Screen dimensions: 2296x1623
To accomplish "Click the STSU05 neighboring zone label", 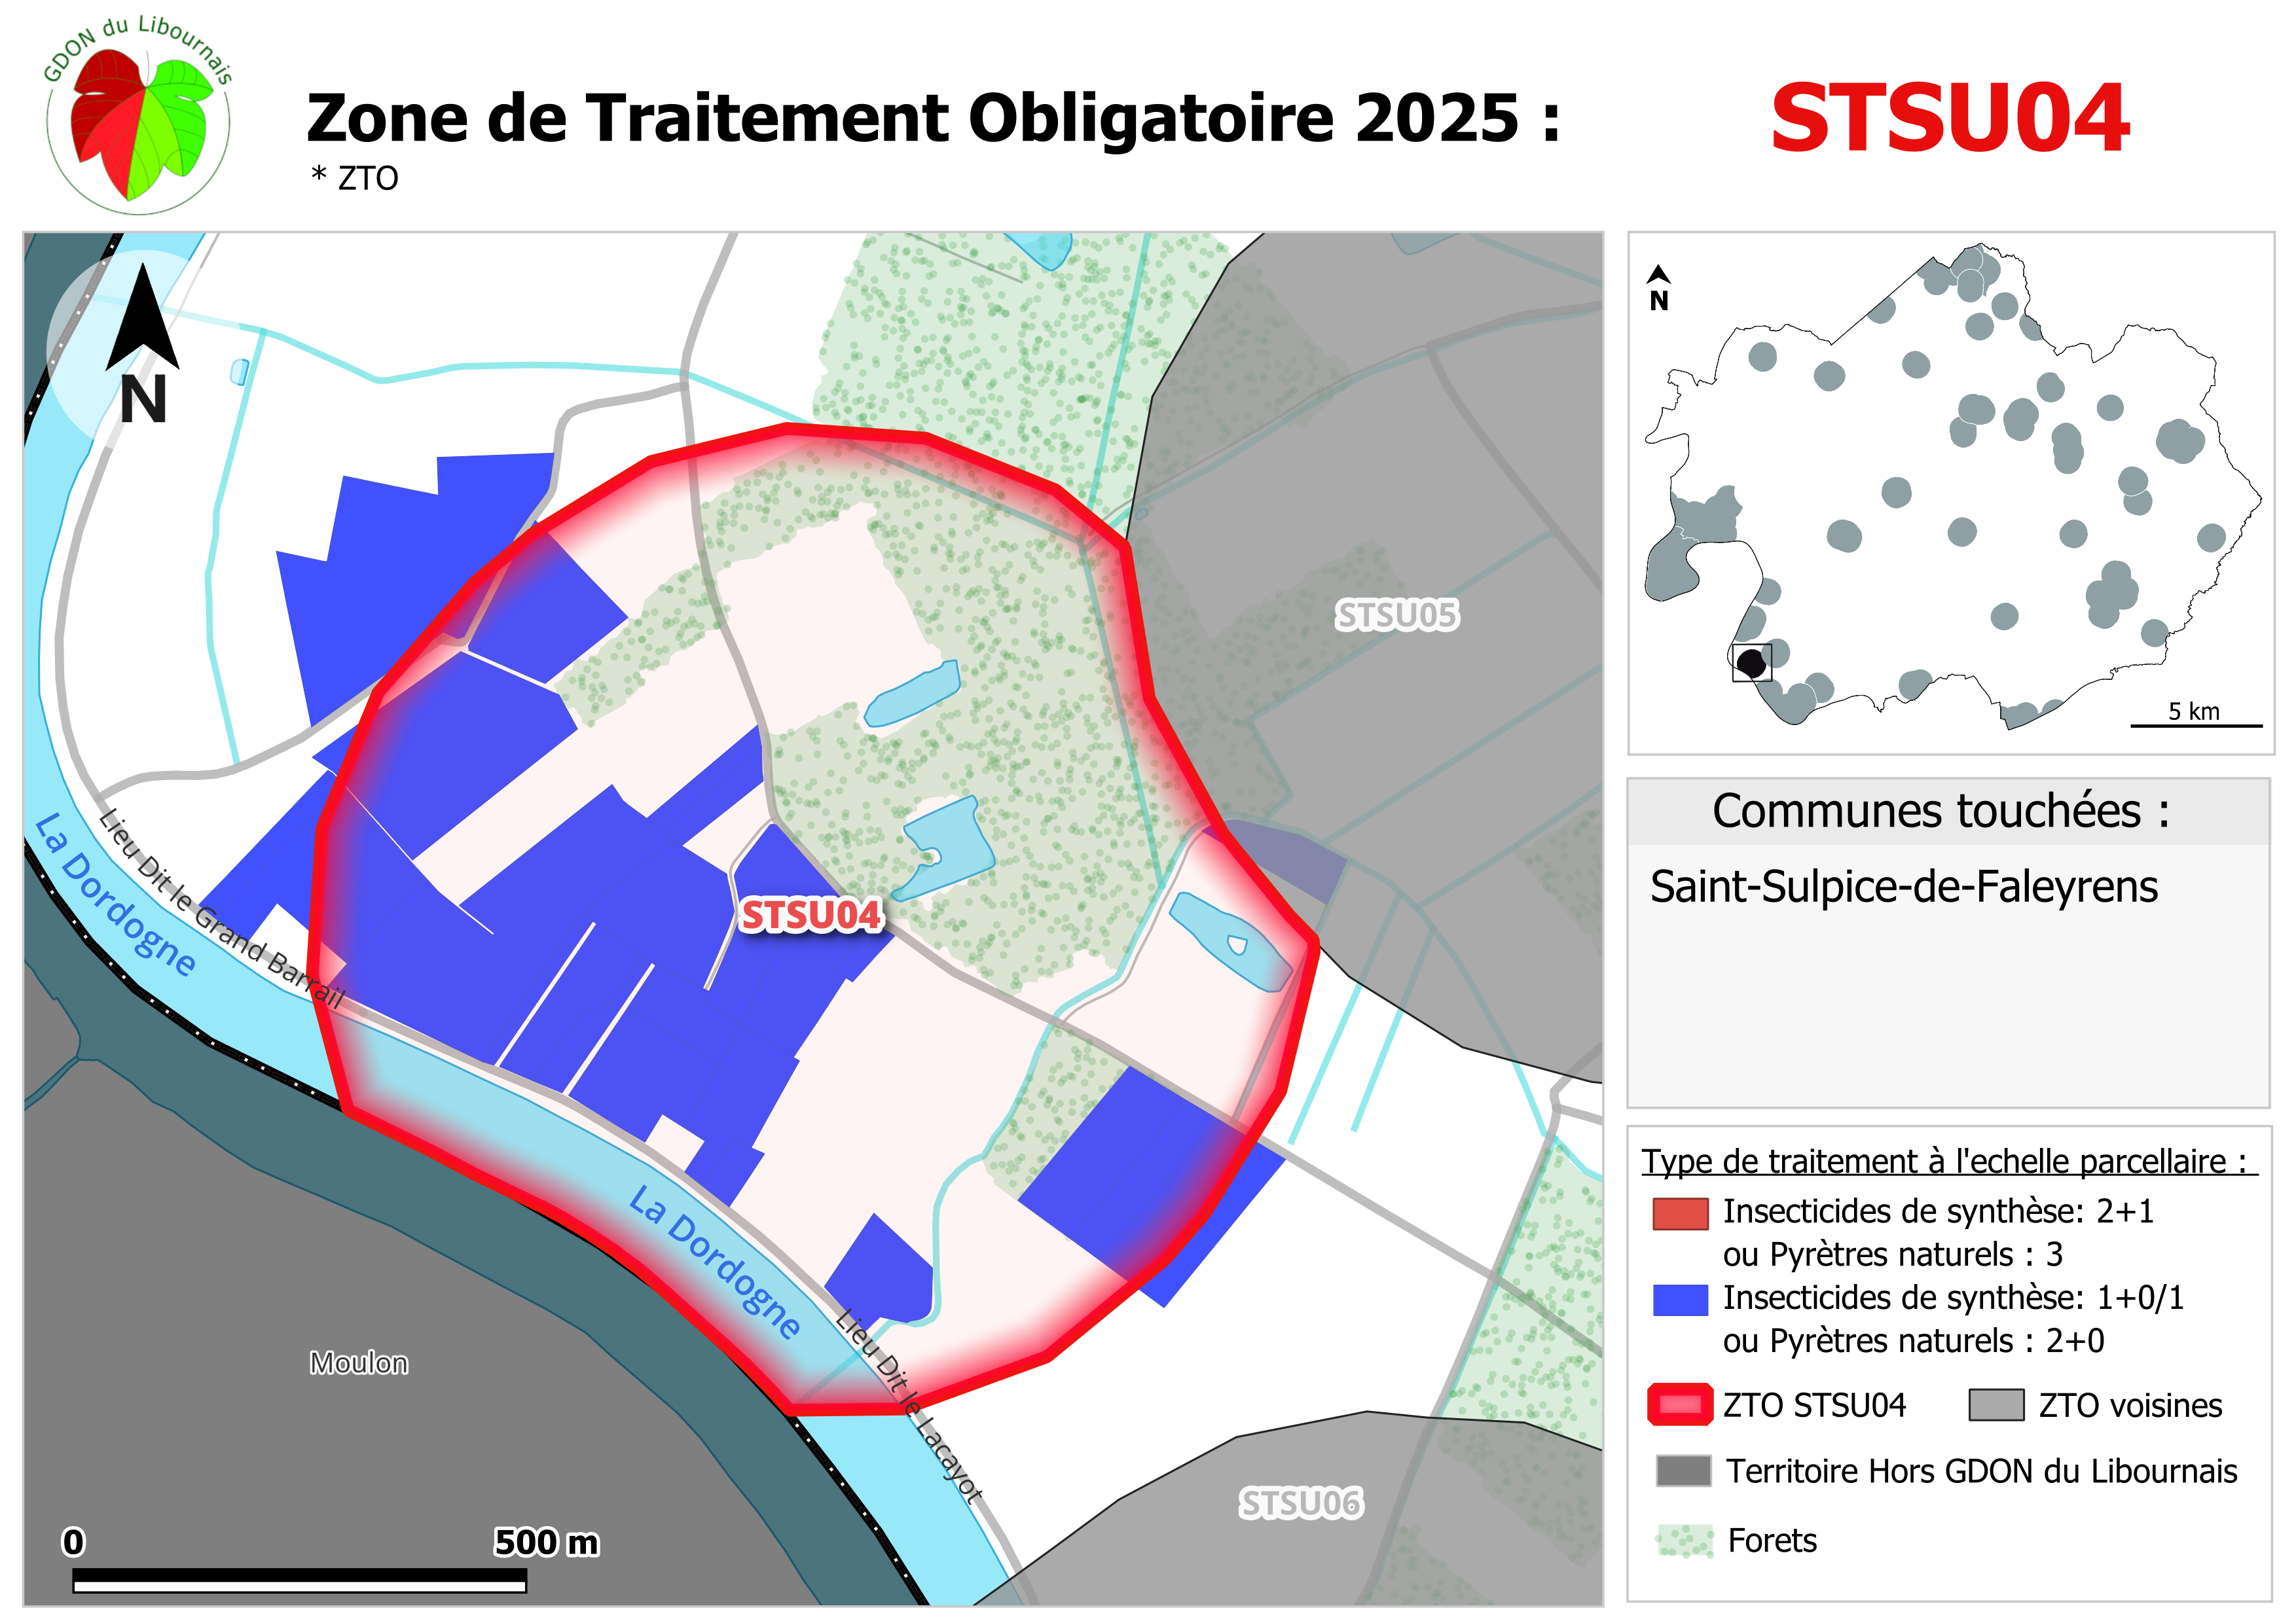I will click(1397, 616).
